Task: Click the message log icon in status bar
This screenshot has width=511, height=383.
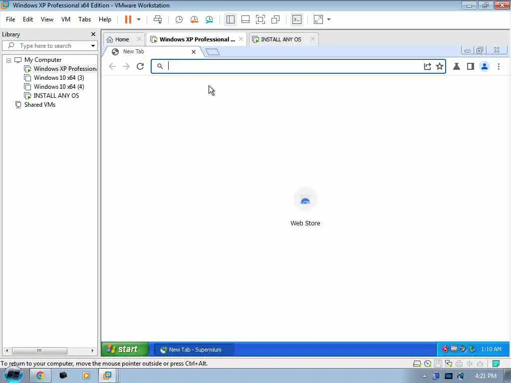Action: 496,364
